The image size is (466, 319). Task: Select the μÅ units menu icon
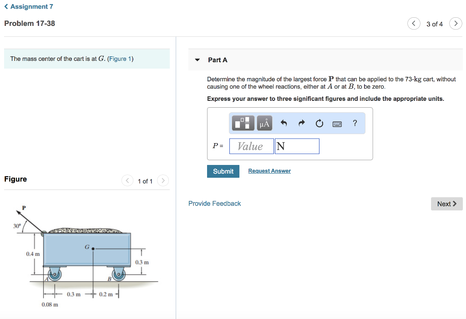264,123
